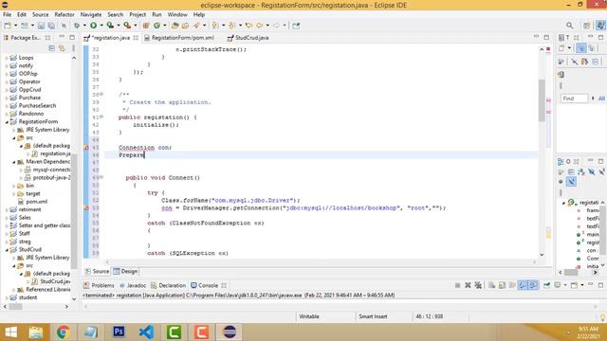Open Google Chrome from the taskbar

[64, 332]
